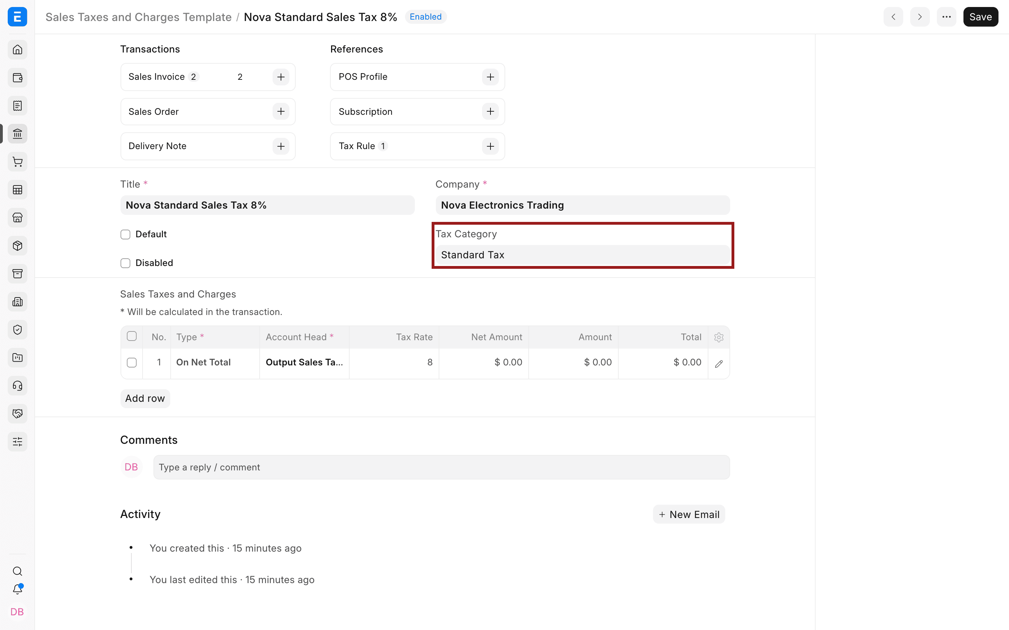Viewport: 1009px width, 630px height.
Task: Open the shopping cart sidebar icon
Action: click(18, 162)
